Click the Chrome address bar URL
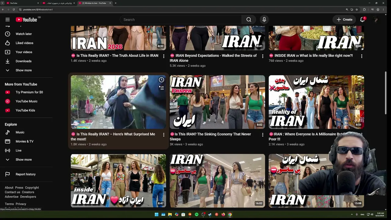This screenshot has height=220, width=391. [38, 9]
